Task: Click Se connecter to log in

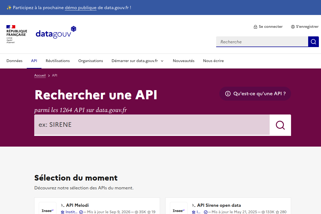Action: click(x=268, y=27)
